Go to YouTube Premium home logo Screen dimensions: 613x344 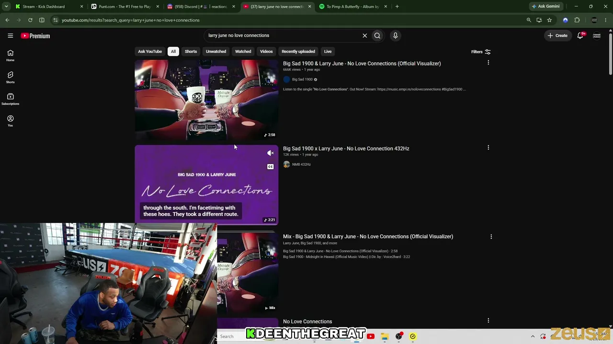(x=35, y=36)
